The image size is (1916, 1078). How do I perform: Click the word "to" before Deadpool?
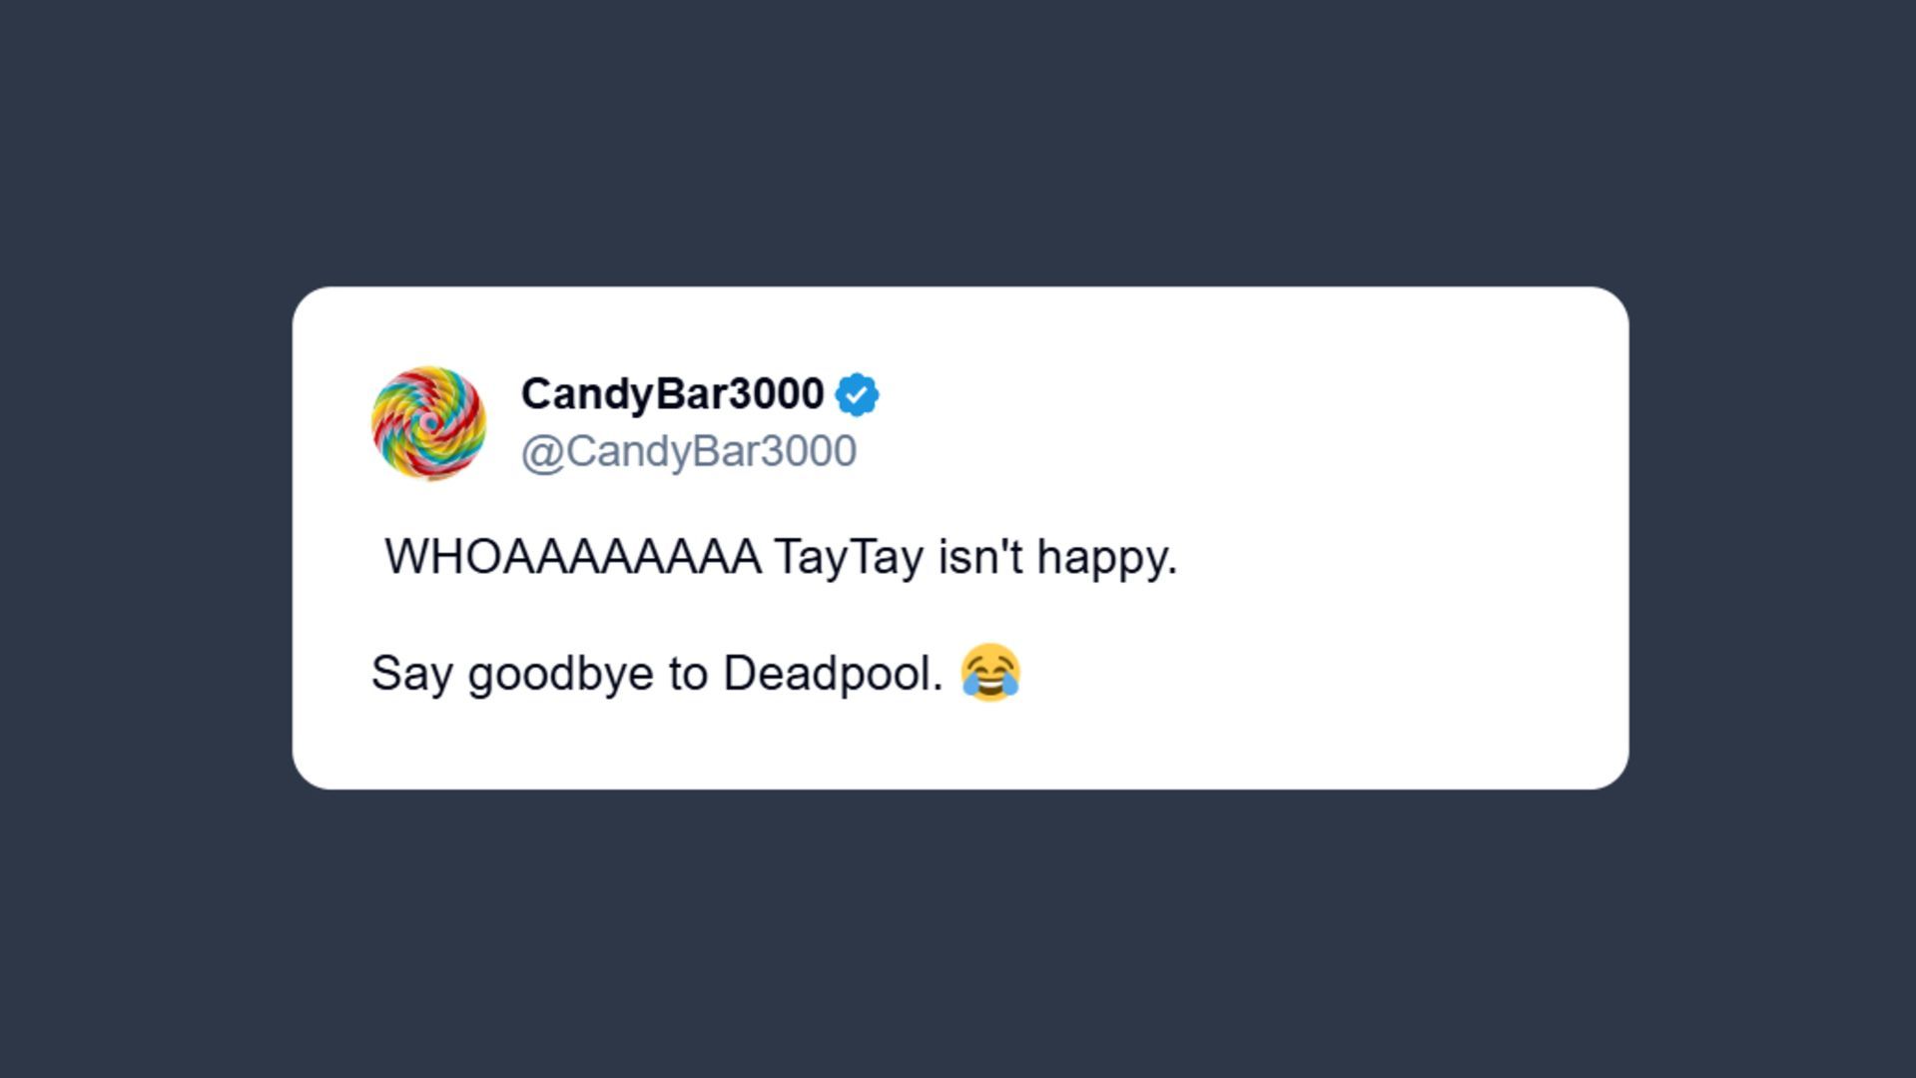tap(688, 674)
